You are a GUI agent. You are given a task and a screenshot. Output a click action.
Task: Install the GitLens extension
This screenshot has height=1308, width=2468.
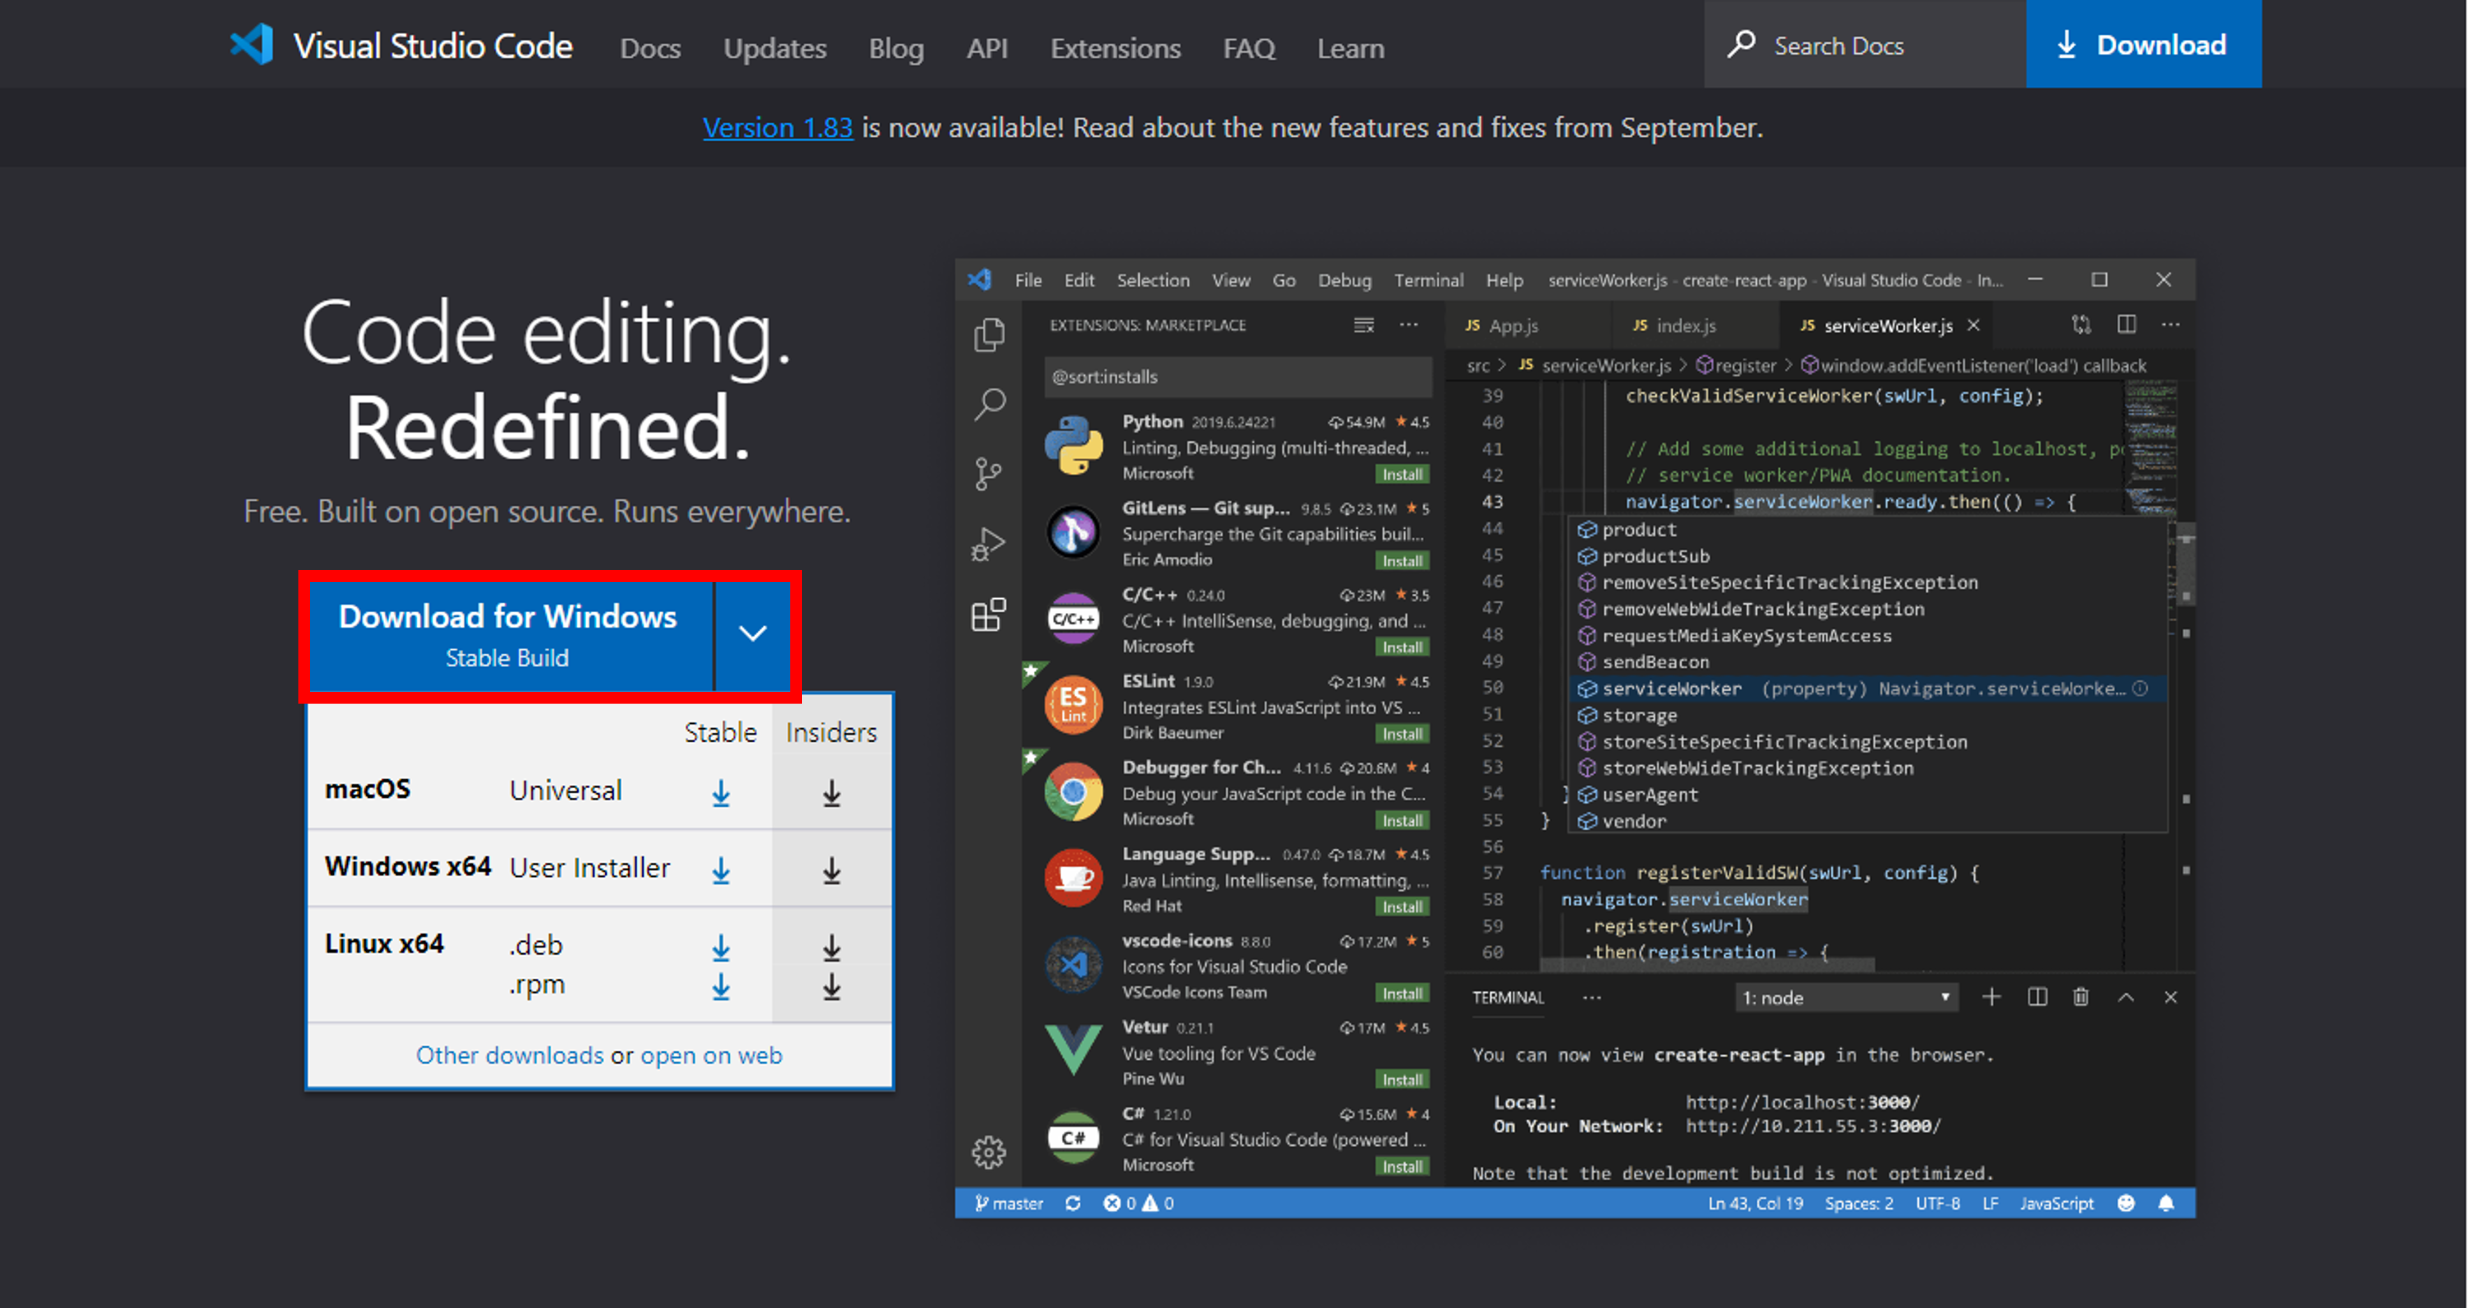tap(1402, 560)
